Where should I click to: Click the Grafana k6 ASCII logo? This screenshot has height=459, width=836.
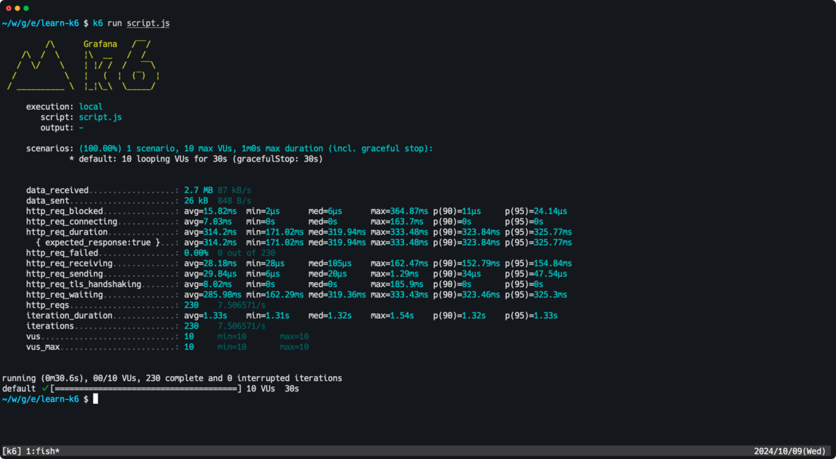point(84,65)
